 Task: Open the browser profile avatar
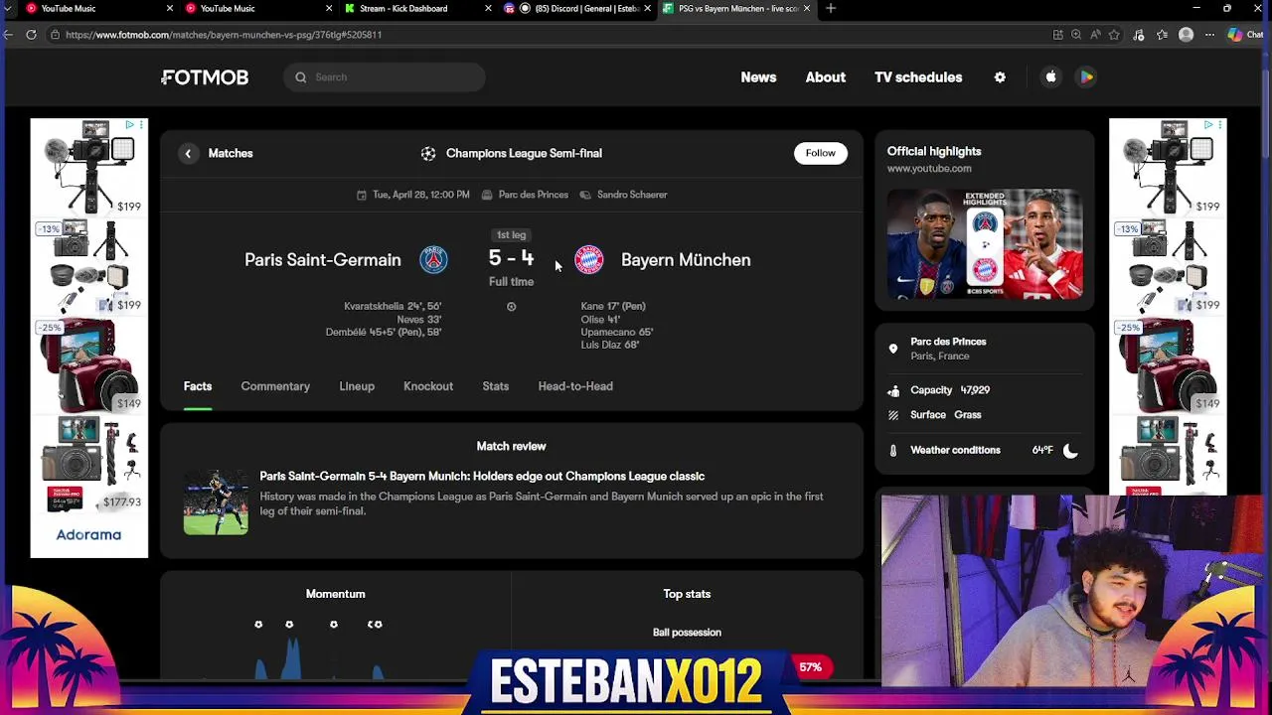[x=1186, y=35]
